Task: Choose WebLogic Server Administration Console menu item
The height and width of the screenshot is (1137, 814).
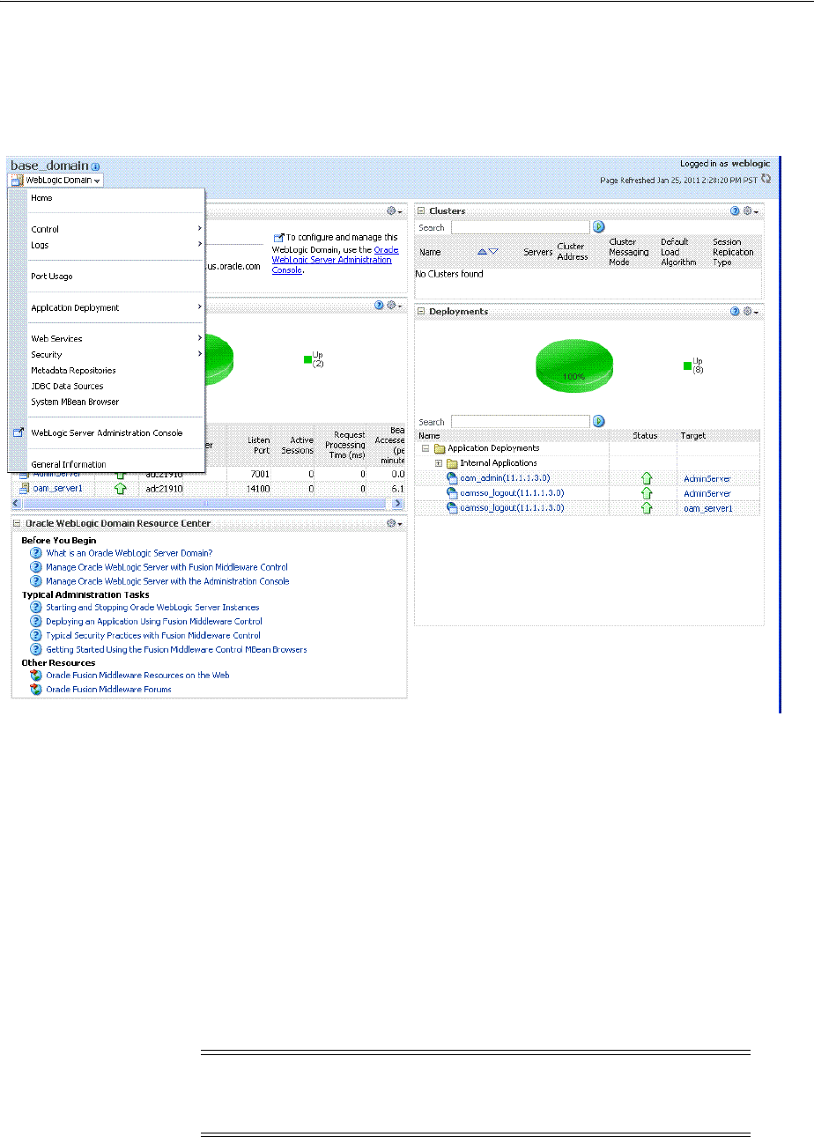Action: [x=106, y=433]
